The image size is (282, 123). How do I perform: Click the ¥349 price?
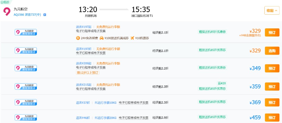(x=255, y=68)
